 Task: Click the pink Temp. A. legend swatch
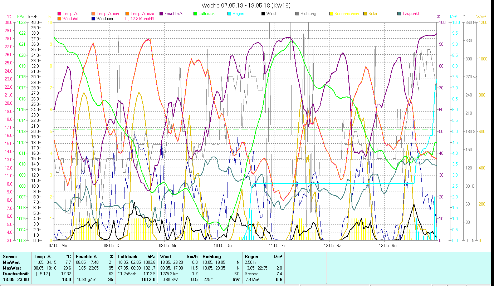coord(59,14)
